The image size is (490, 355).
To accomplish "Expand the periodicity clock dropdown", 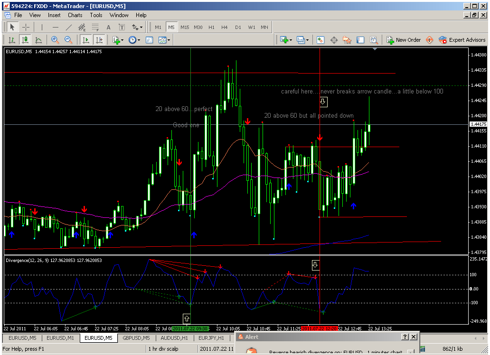I will [134, 40].
